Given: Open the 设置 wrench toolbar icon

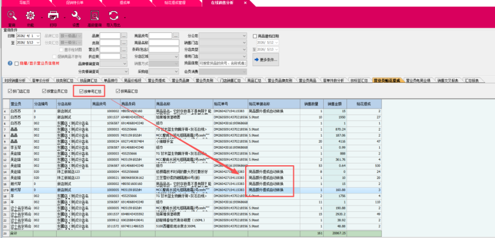Looking at the screenshot, I should [x=76, y=15].
